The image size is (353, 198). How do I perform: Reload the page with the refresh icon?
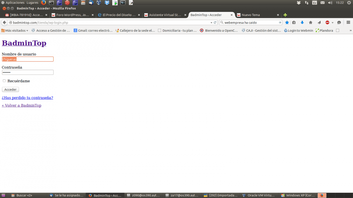(x=215, y=22)
